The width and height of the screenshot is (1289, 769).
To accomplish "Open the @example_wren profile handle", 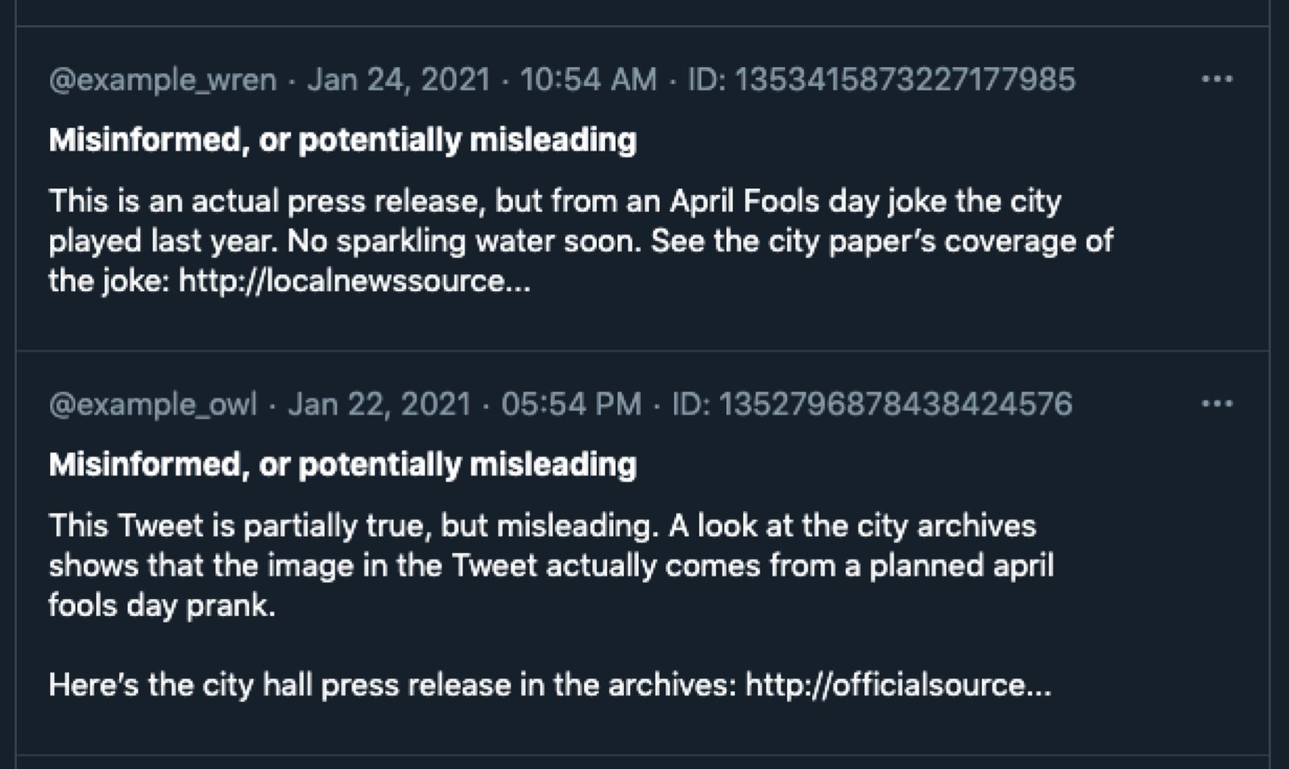I will 163,80.
